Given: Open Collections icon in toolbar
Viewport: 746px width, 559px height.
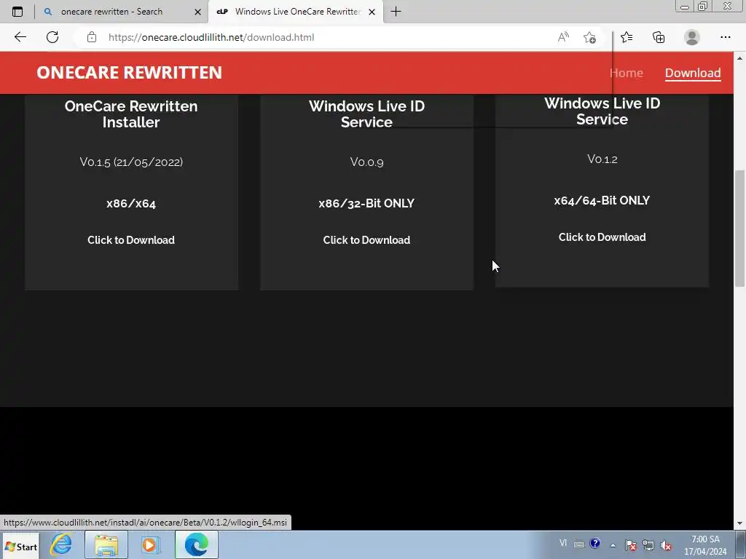Looking at the screenshot, I should (x=659, y=37).
